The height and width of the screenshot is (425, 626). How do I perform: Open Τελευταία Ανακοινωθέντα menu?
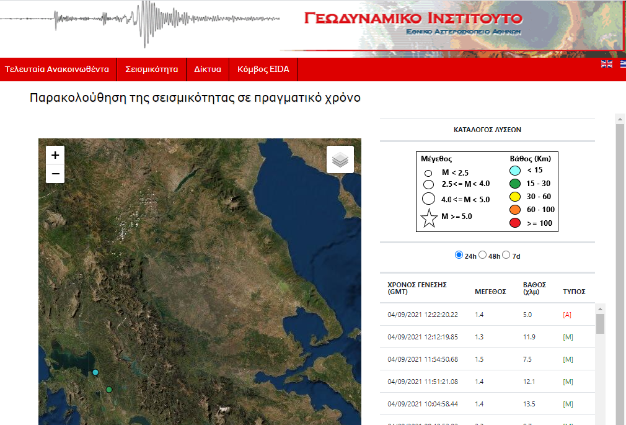tap(57, 69)
